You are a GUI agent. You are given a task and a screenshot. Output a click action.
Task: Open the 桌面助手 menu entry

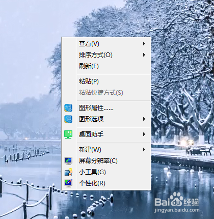tap(106, 134)
